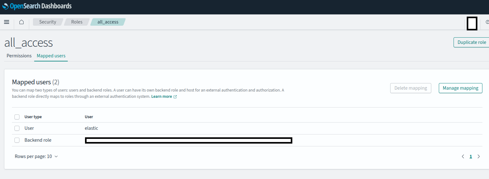Click the 'Mapped users (2)' panel title

[35, 82]
